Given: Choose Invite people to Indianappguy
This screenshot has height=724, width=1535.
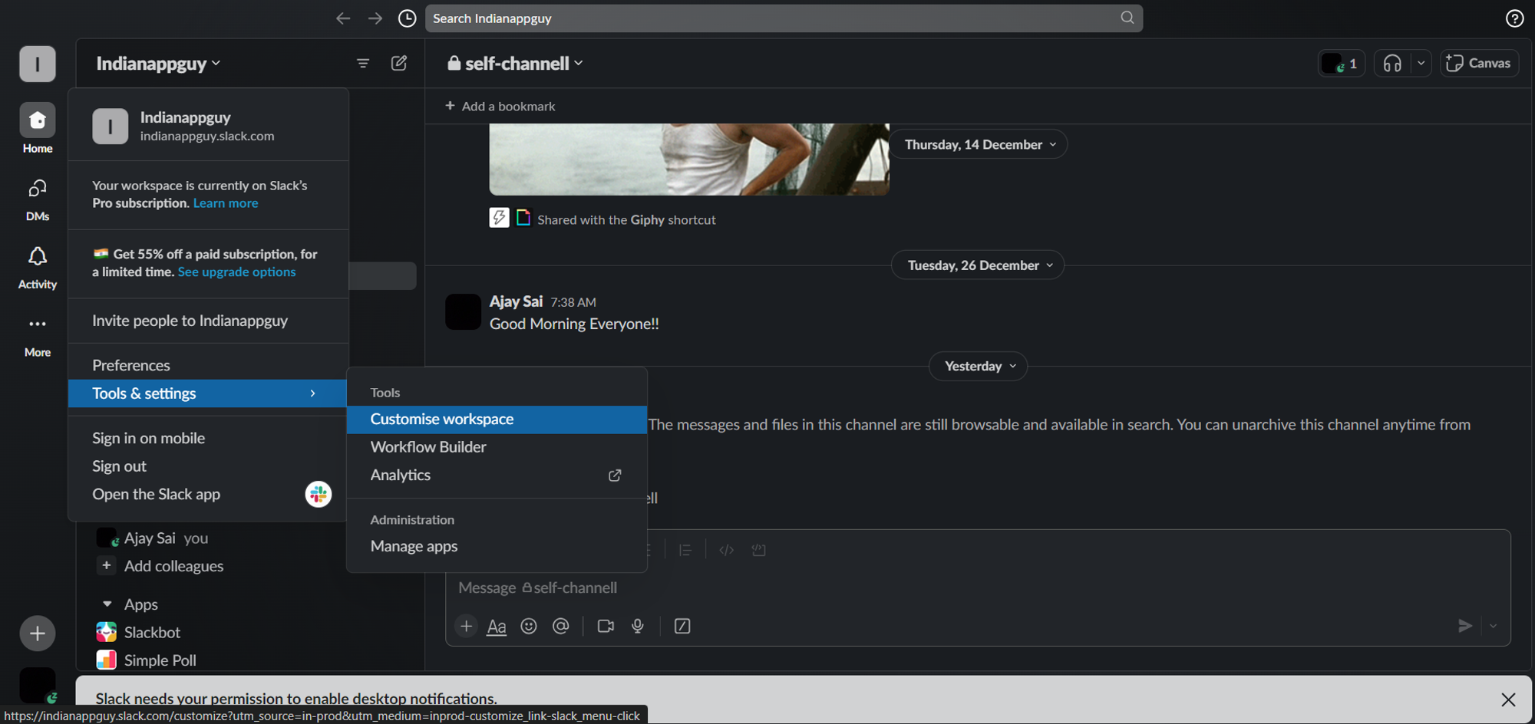Looking at the screenshot, I should point(207,321).
